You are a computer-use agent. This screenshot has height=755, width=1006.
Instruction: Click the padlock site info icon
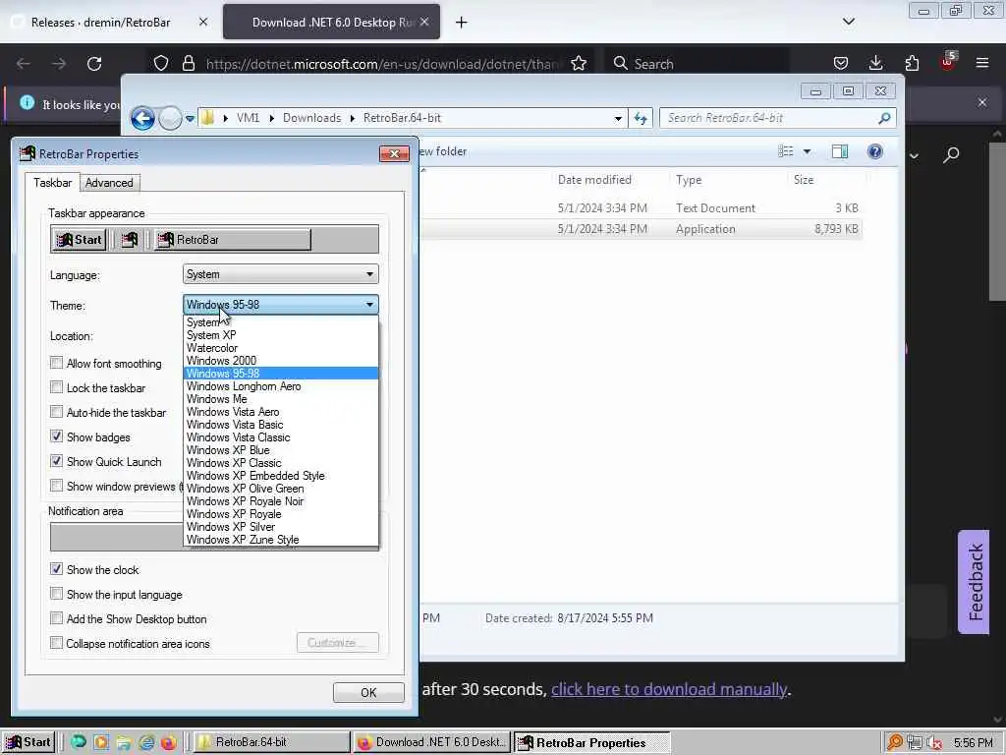[188, 63]
